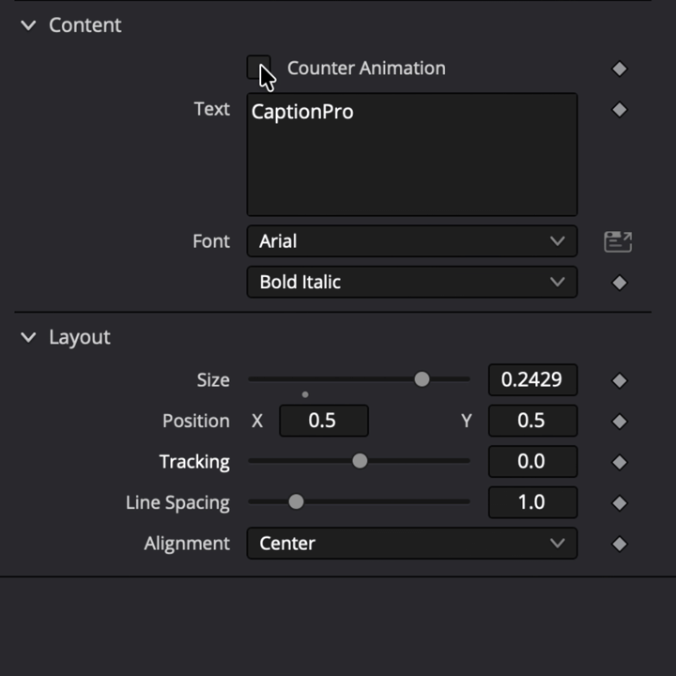The height and width of the screenshot is (676, 676).
Task: Click the Line Spacing value field 1.0
Action: point(533,502)
